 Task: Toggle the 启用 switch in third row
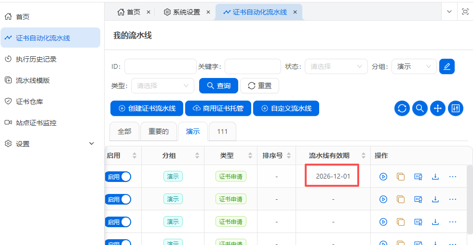pyautogui.click(x=118, y=222)
